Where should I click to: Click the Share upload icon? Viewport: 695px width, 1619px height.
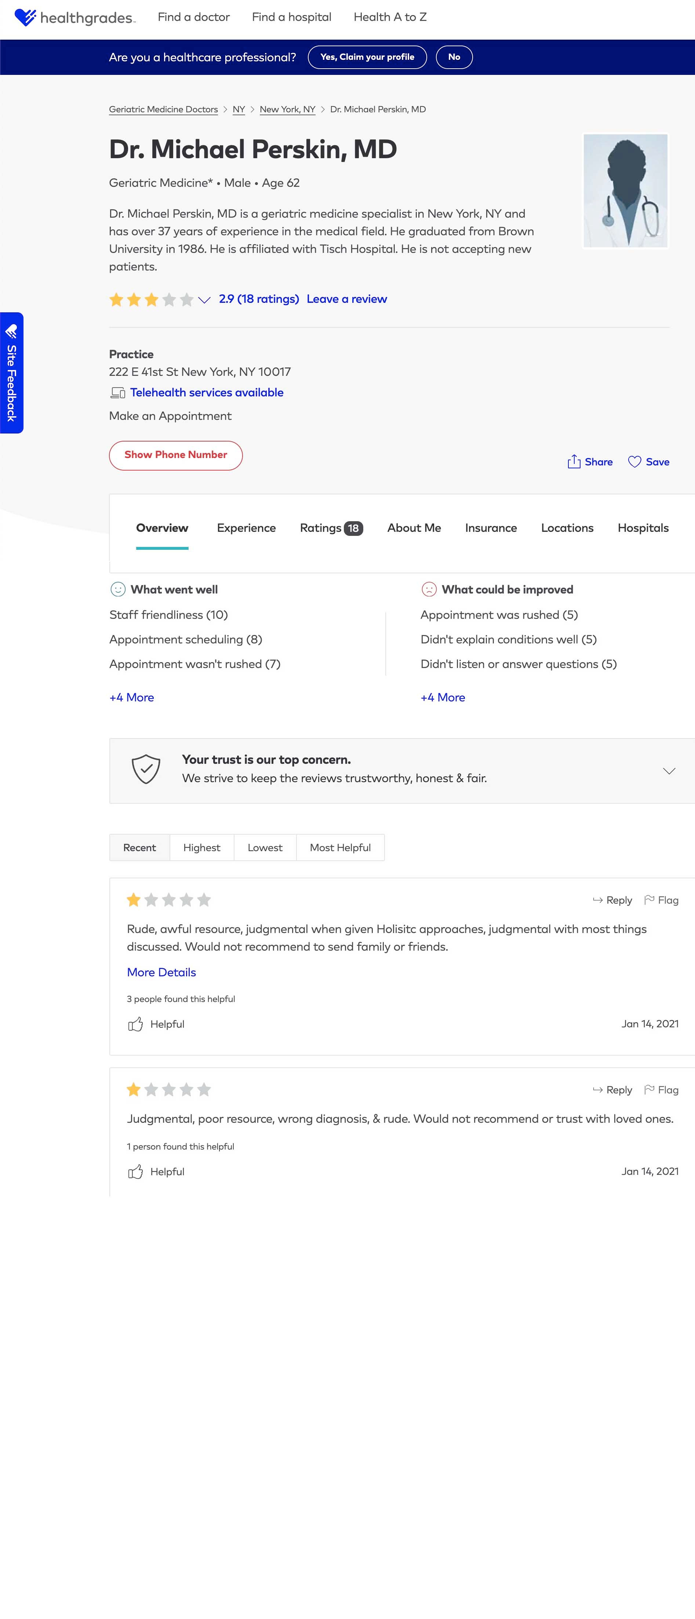point(574,461)
